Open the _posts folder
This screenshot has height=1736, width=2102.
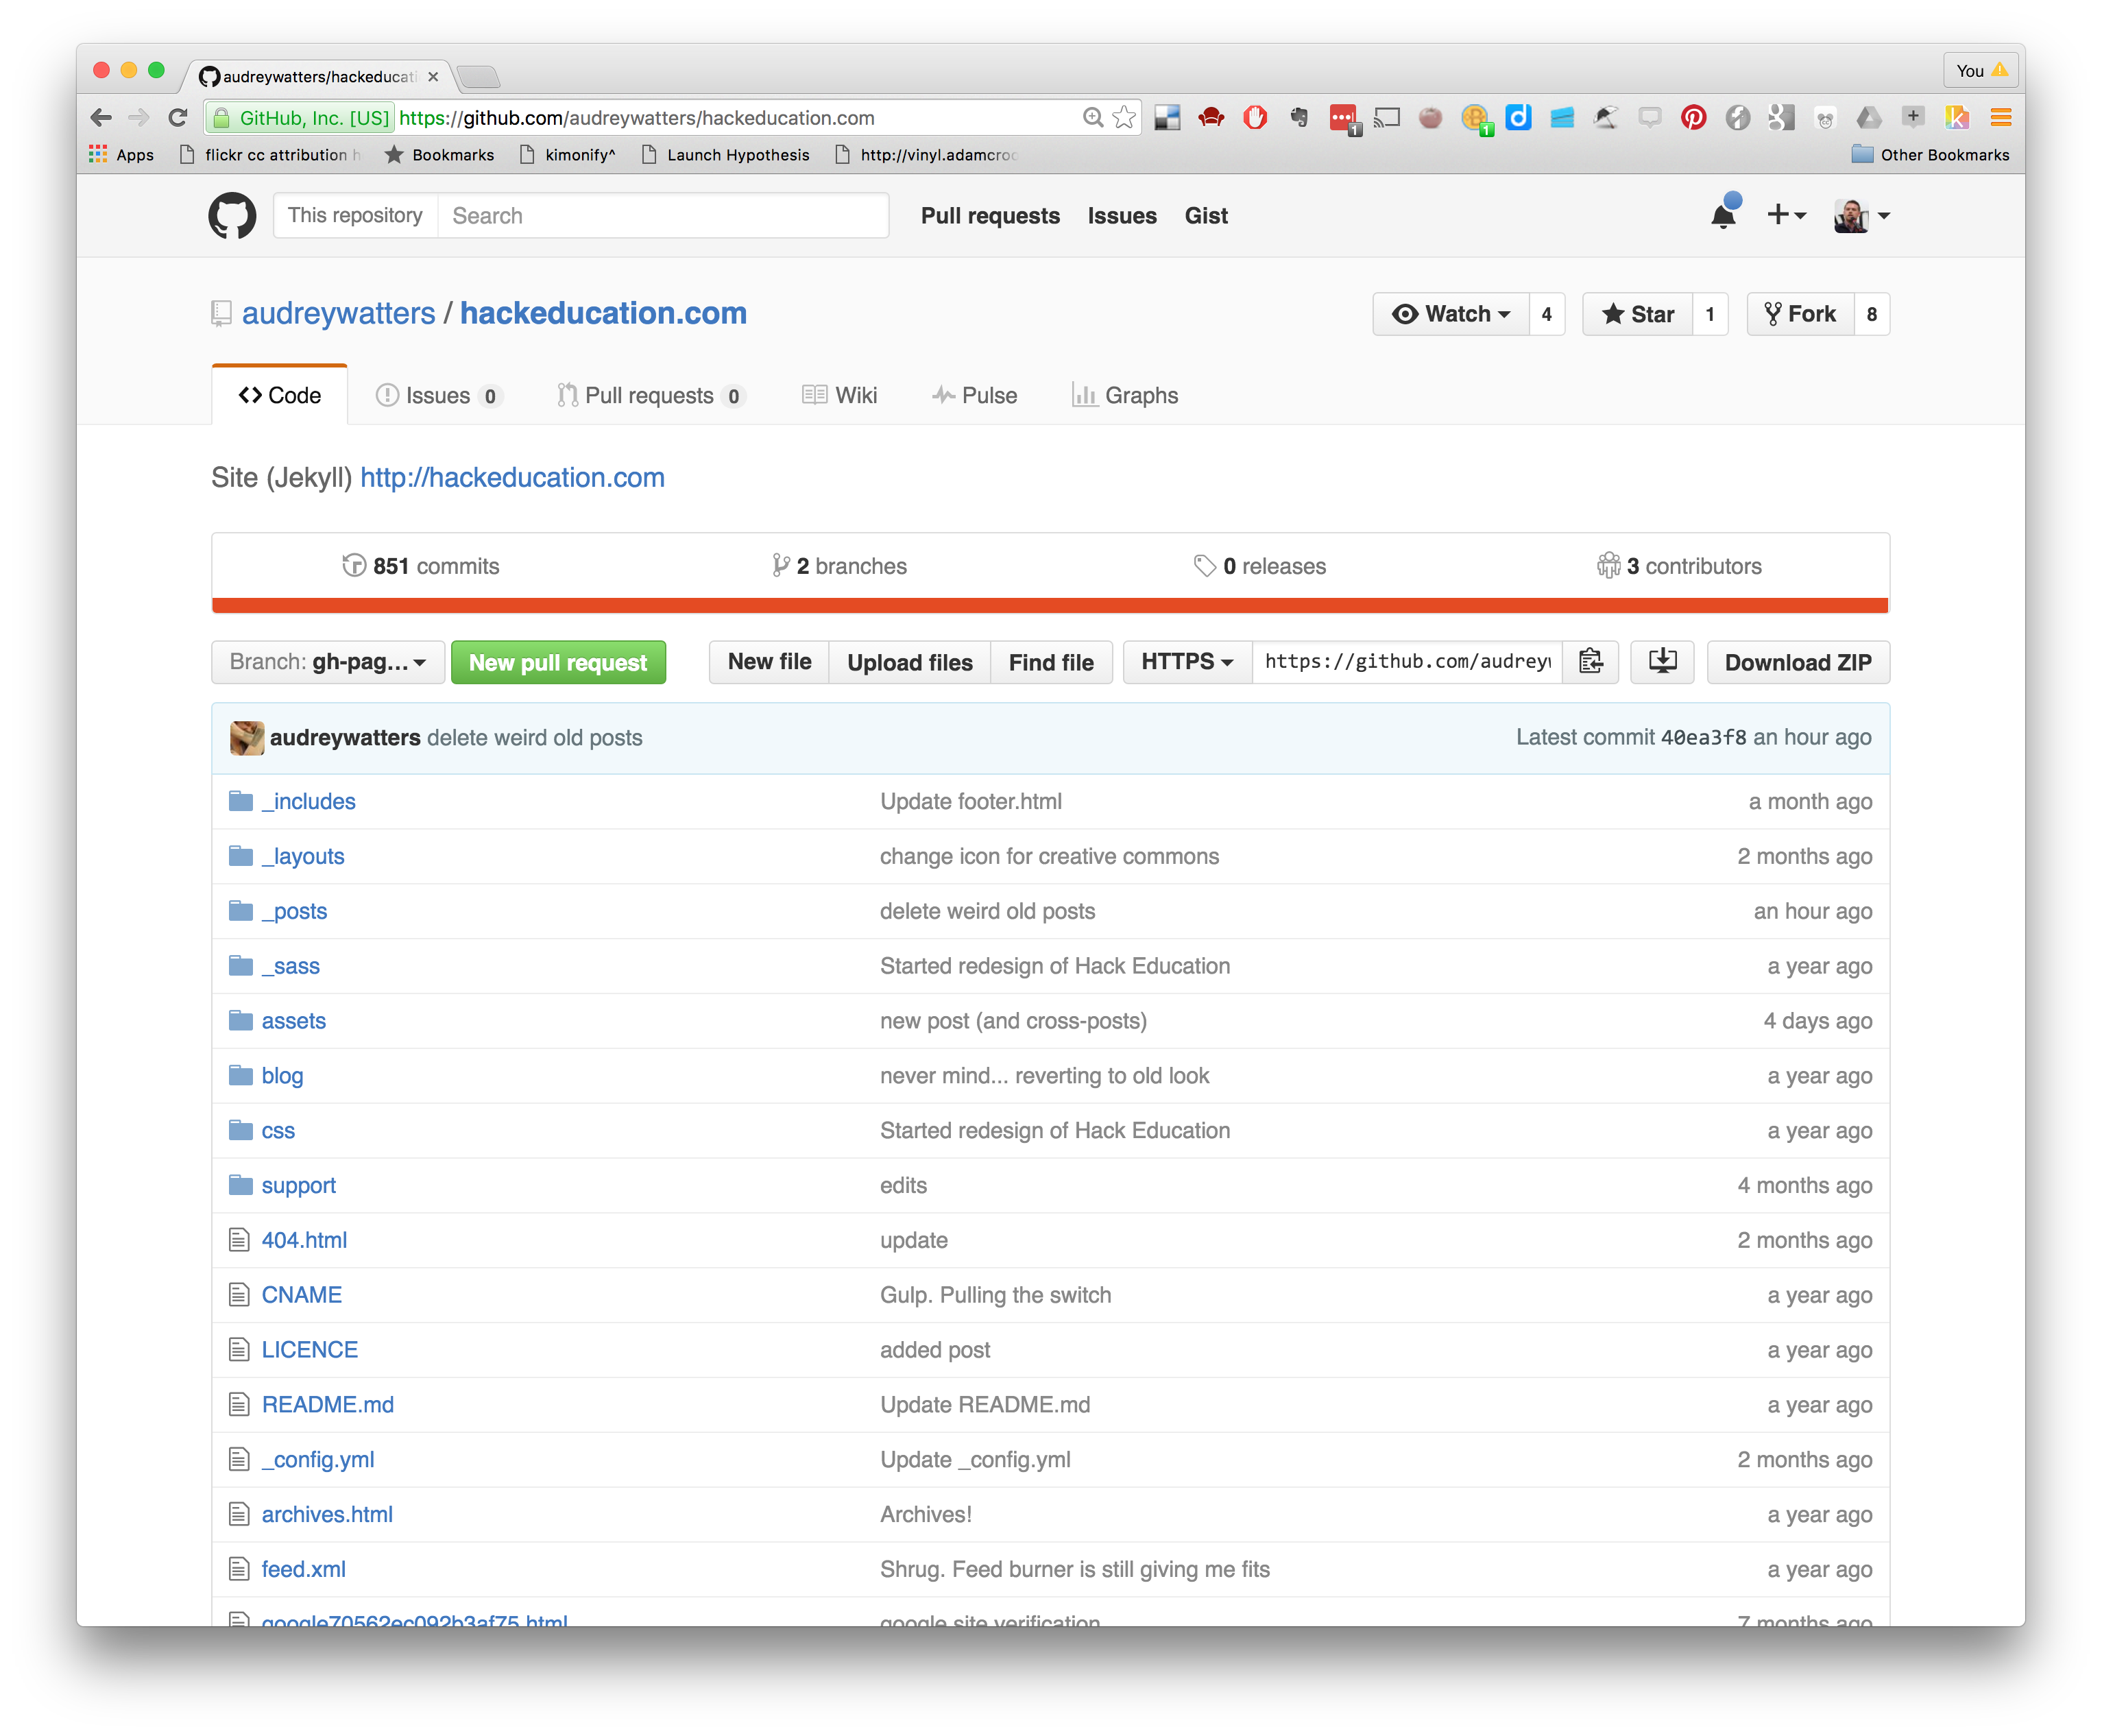(294, 911)
